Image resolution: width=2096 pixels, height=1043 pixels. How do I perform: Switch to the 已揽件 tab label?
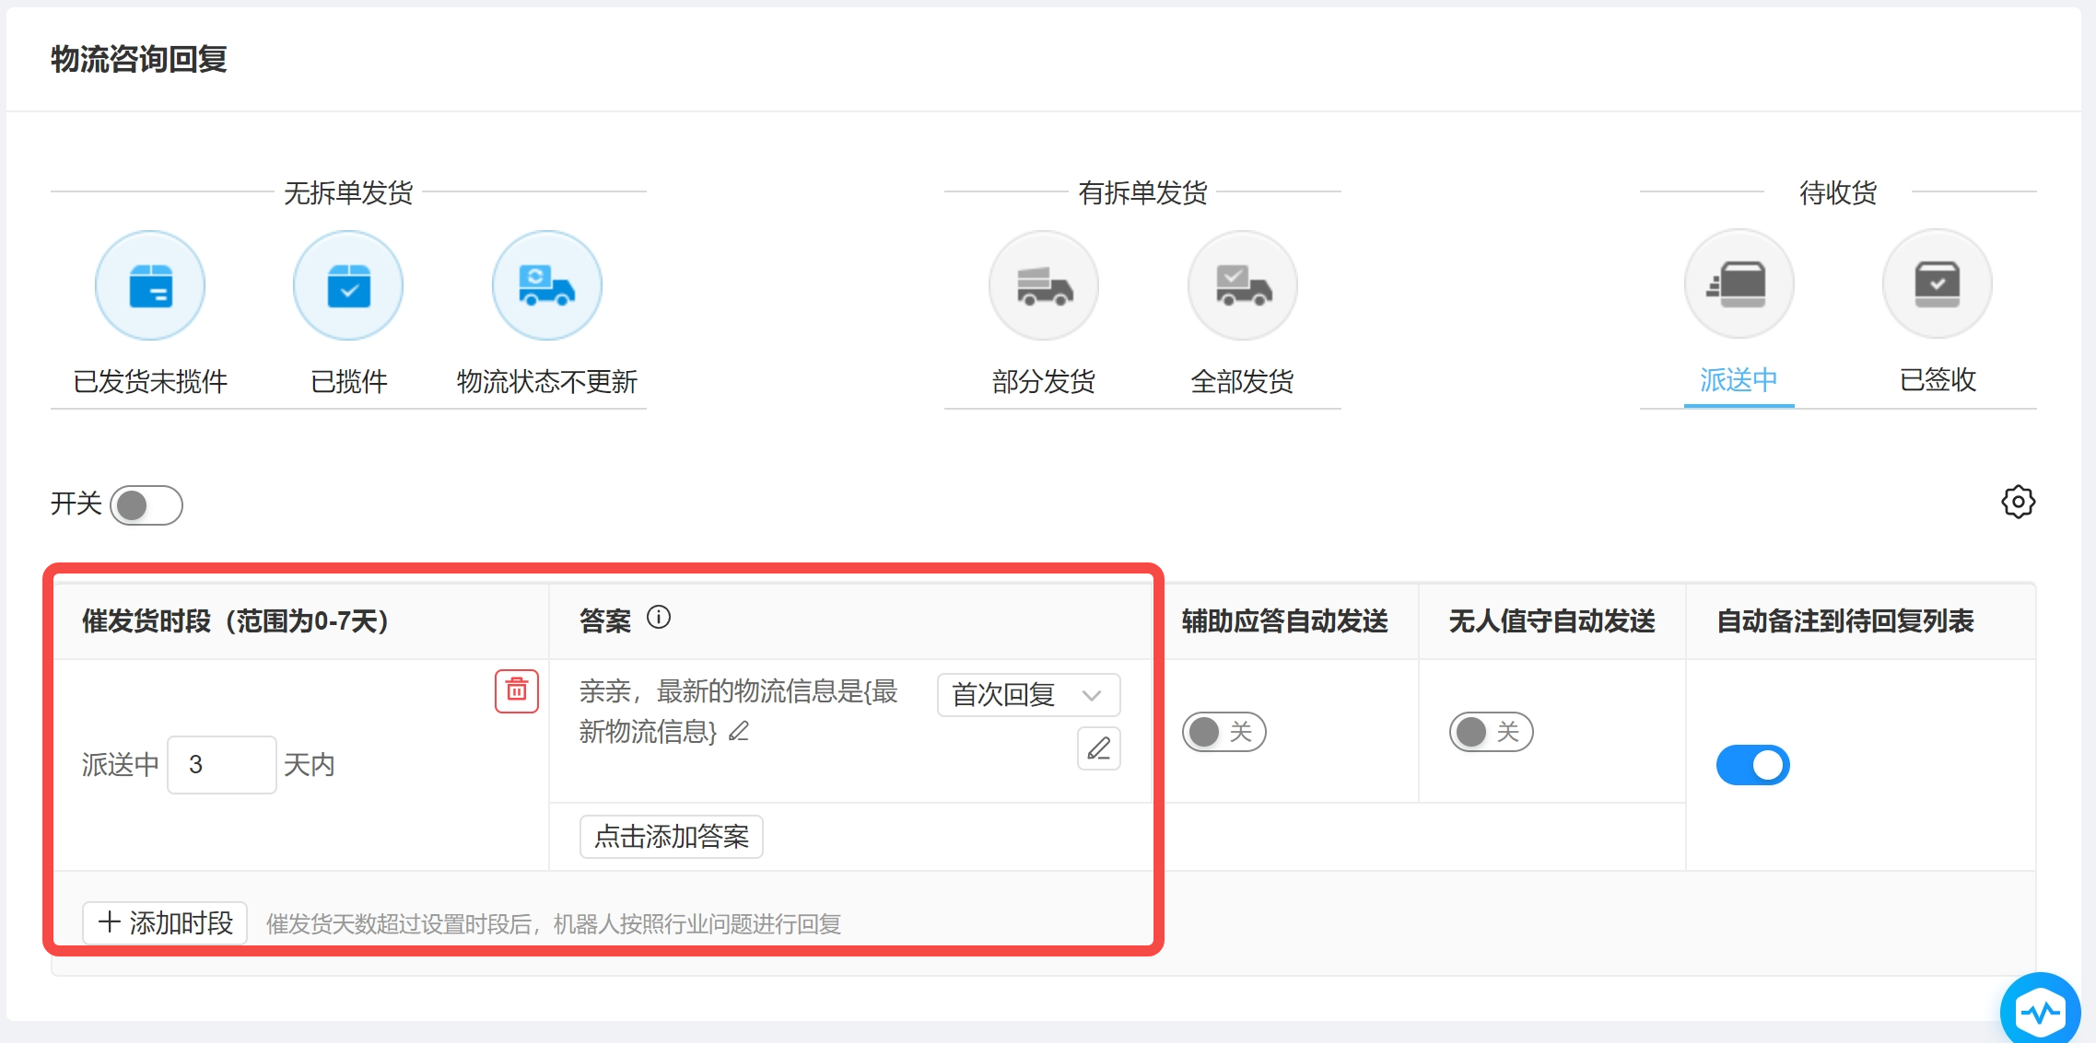pos(348,381)
